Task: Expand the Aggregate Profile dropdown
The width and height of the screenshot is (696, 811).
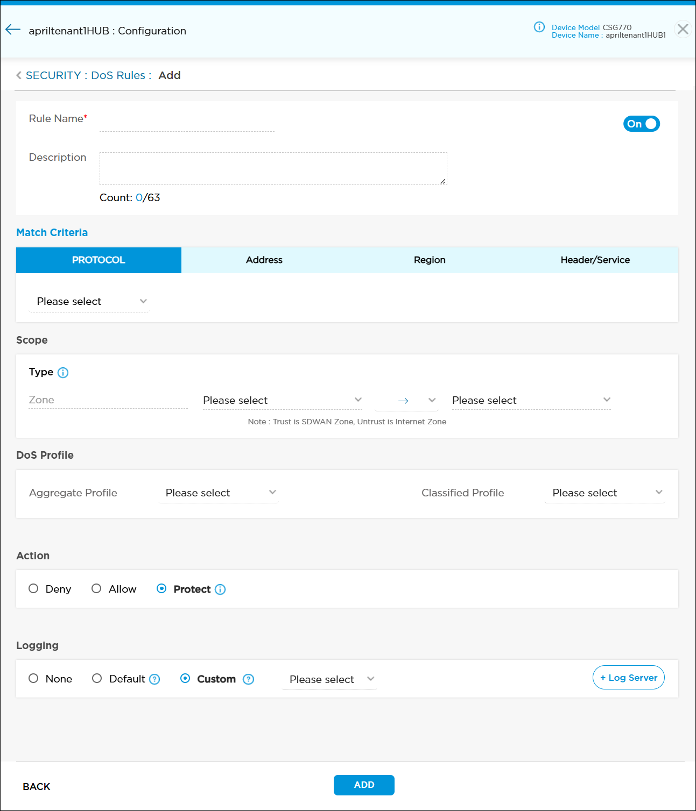Action: point(218,493)
